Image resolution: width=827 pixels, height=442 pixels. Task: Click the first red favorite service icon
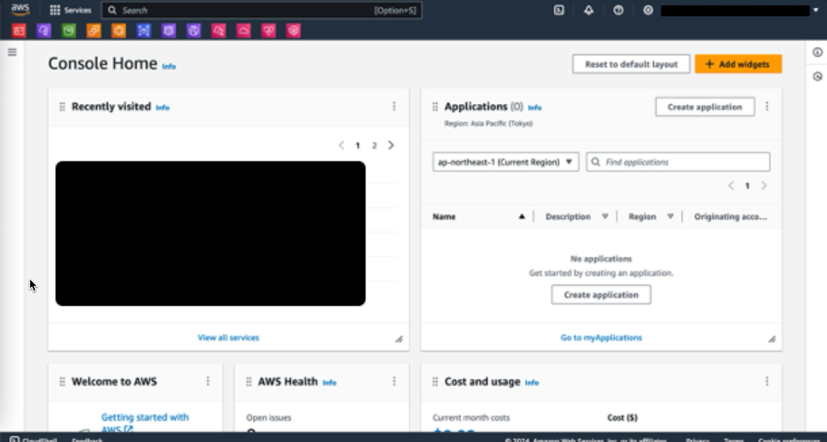click(x=19, y=31)
